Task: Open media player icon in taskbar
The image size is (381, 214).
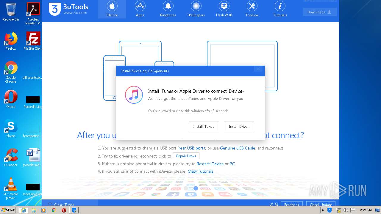Action: 44,210
